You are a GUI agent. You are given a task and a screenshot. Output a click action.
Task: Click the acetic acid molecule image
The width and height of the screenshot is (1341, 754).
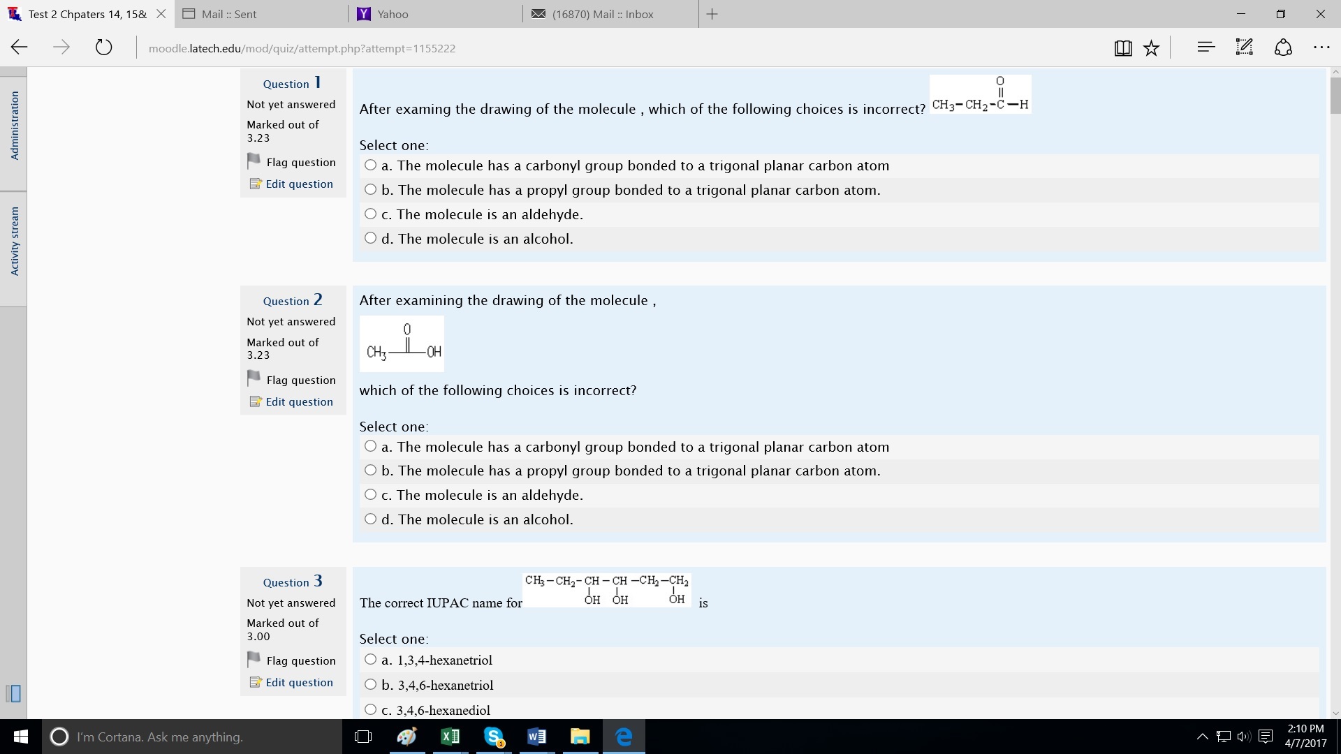pos(402,343)
